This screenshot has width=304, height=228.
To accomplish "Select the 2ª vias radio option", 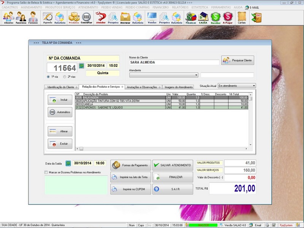I will click(65, 76).
